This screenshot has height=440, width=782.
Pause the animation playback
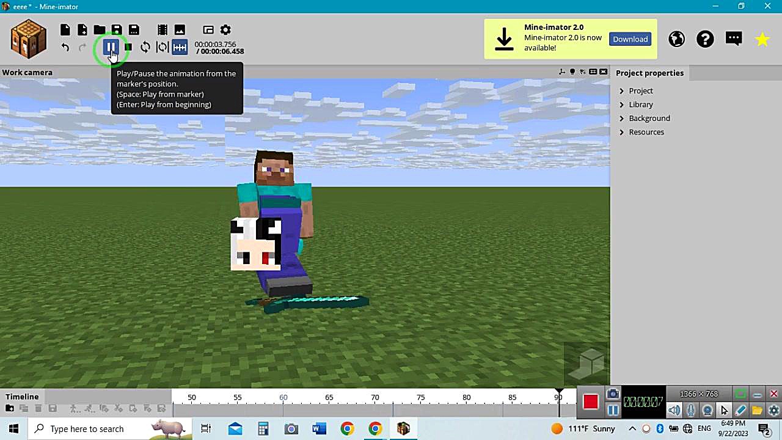[111, 47]
